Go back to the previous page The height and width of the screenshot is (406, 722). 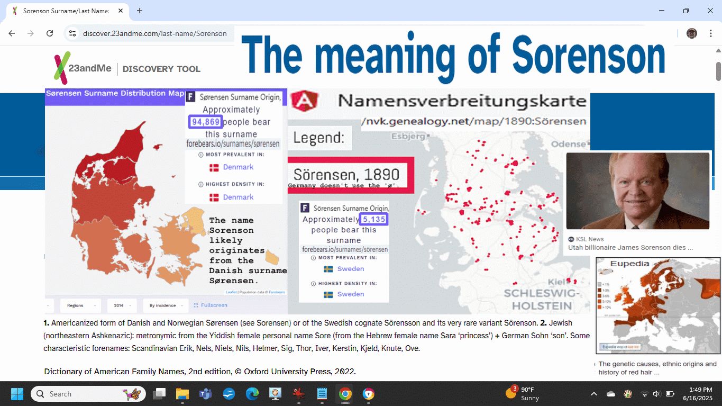tap(12, 33)
